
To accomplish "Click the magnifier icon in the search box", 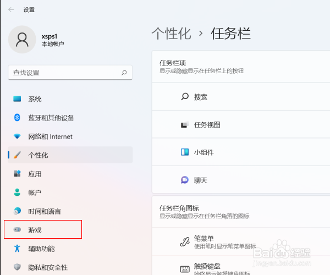I will [124, 73].
